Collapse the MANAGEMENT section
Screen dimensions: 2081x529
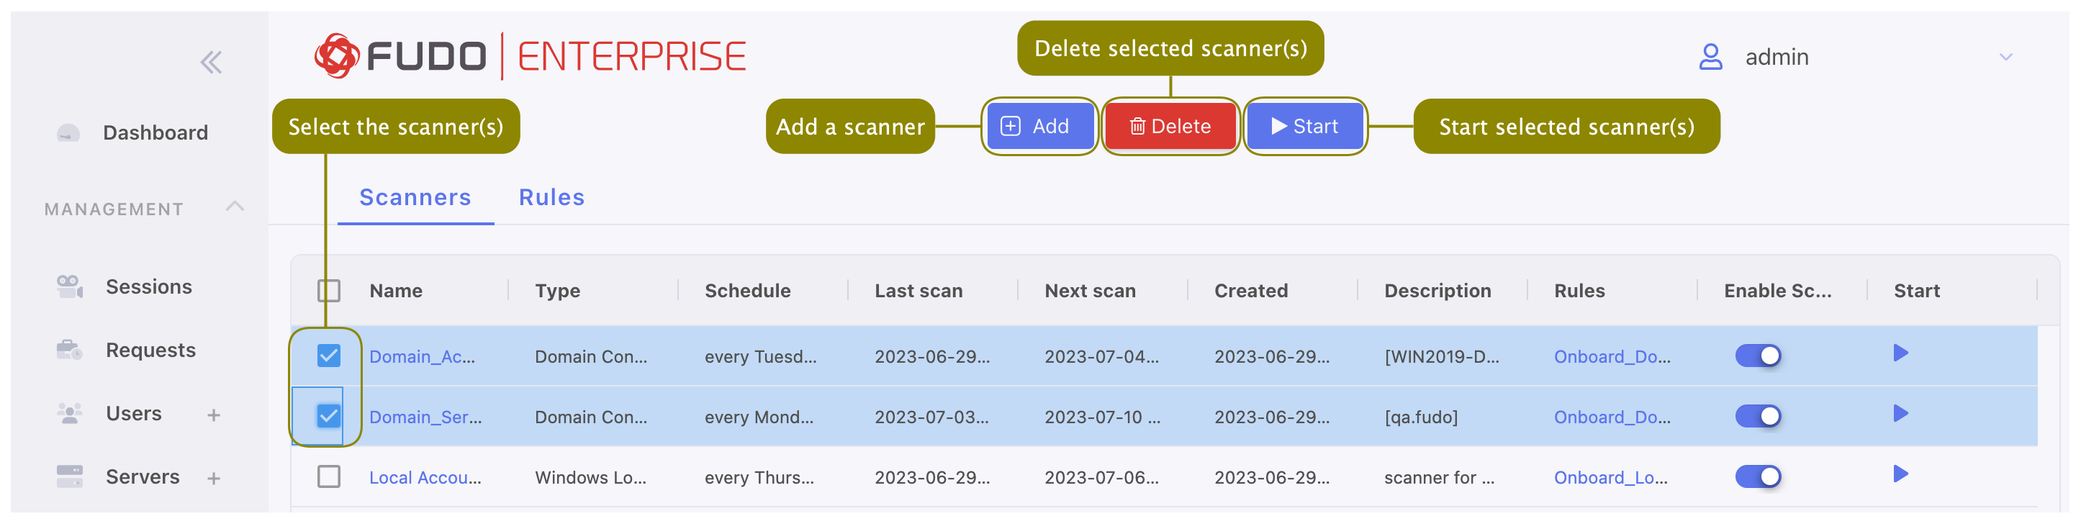[x=235, y=207]
